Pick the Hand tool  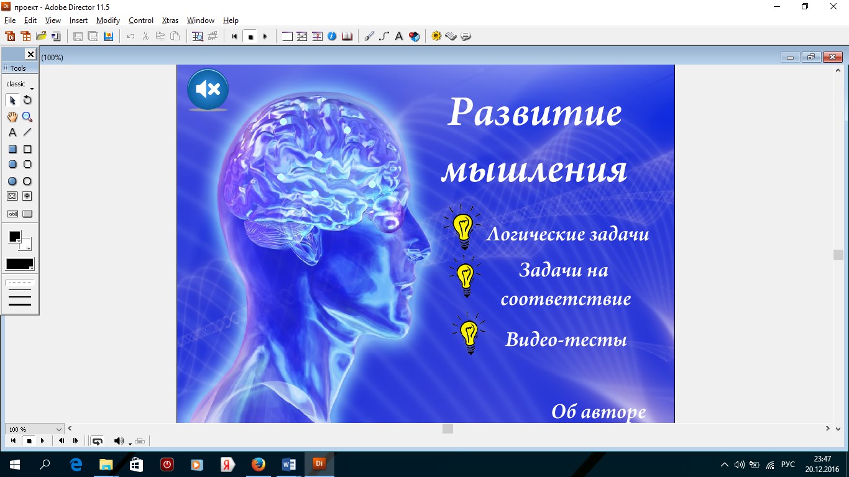[x=12, y=117]
